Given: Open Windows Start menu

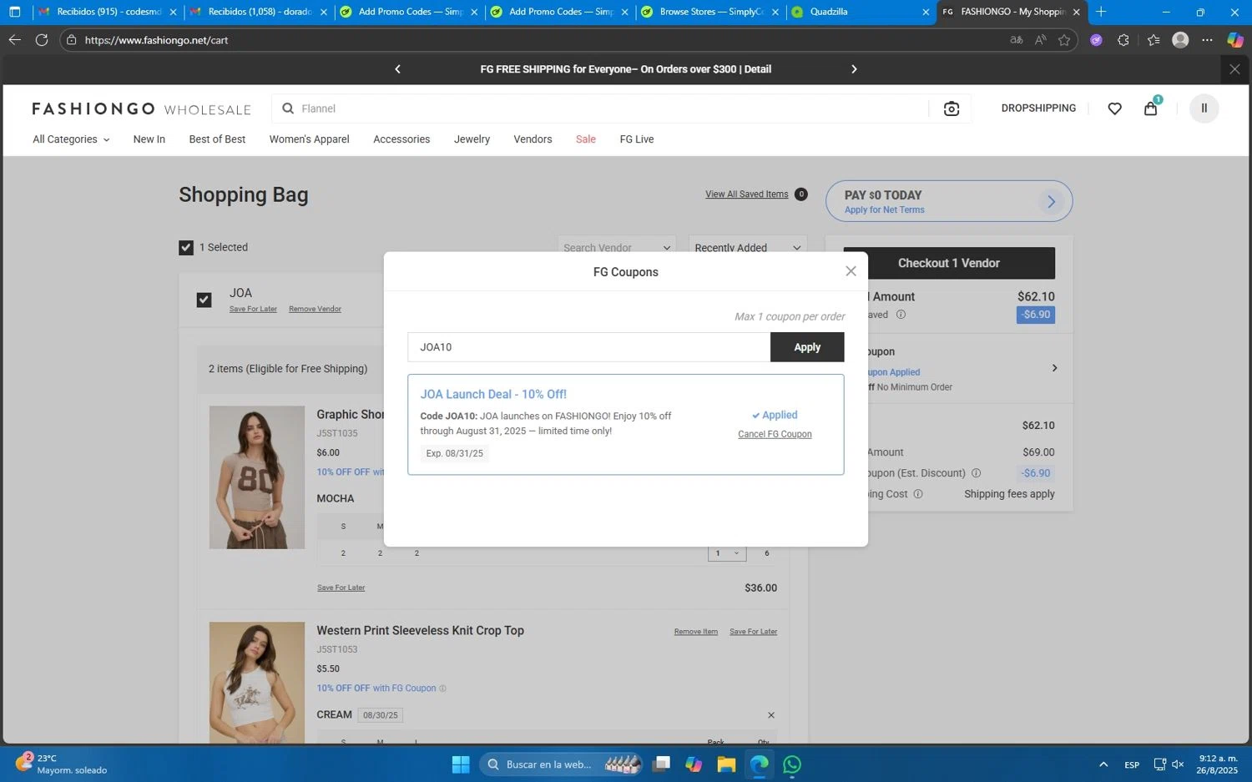Looking at the screenshot, I should click(x=461, y=764).
